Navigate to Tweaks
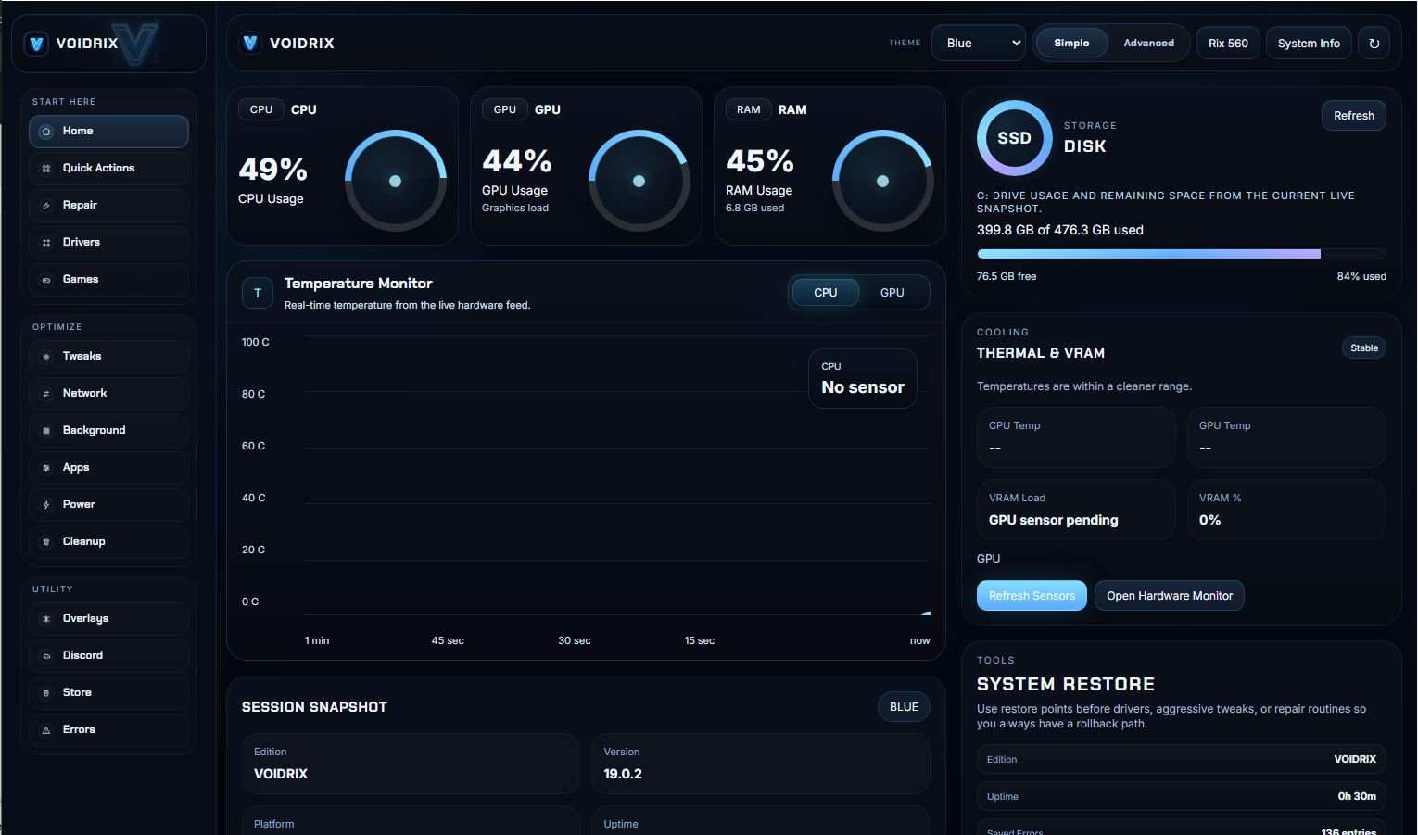The image size is (1418, 835). pos(108,357)
